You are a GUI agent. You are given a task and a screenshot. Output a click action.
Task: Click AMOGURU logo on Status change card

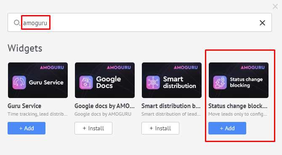click(x=253, y=67)
